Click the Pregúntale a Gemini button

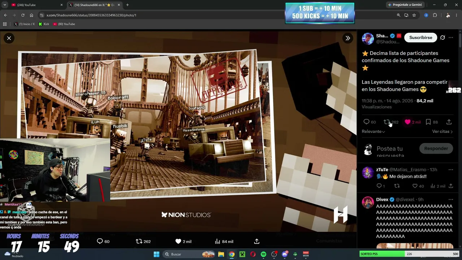(405, 5)
